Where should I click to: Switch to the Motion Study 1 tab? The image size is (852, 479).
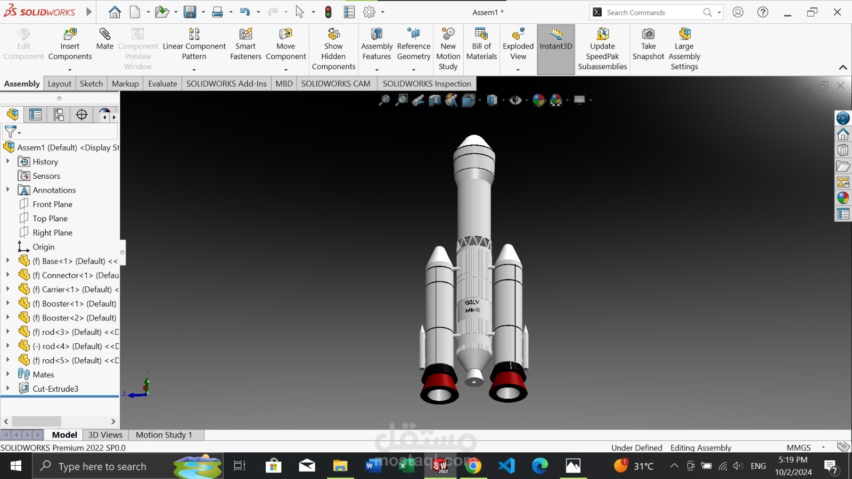(163, 434)
